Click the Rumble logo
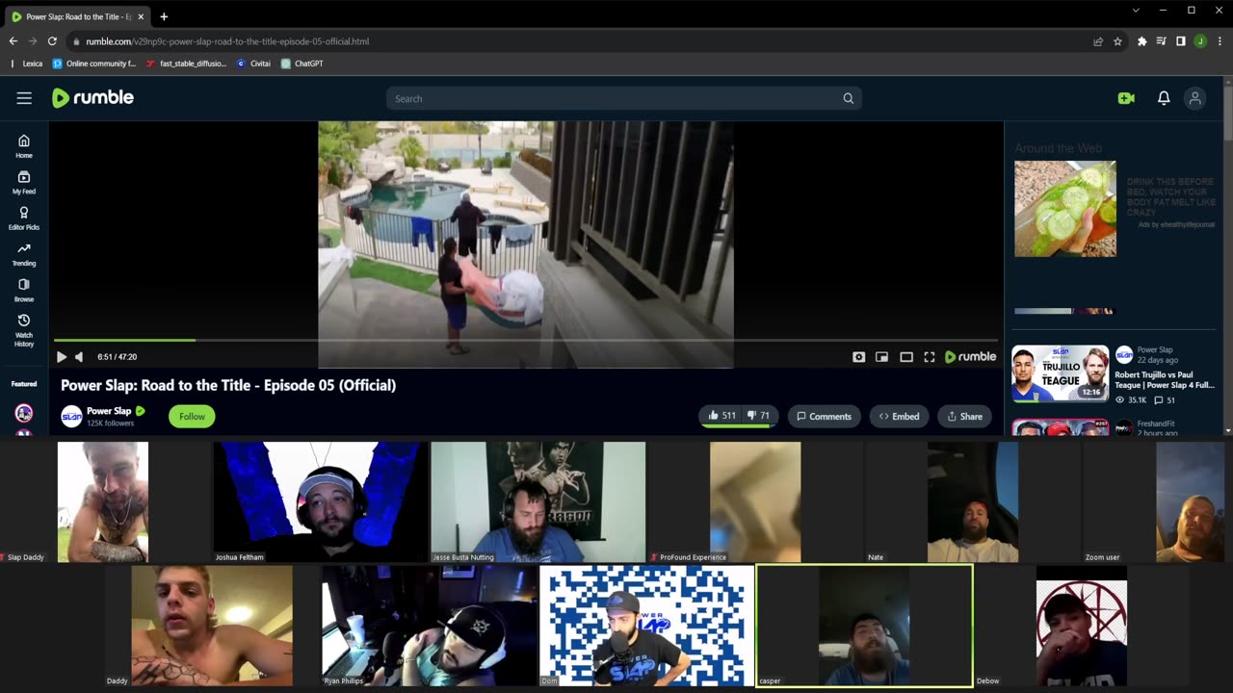This screenshot has height=693, width=1233. coord(92,98)
